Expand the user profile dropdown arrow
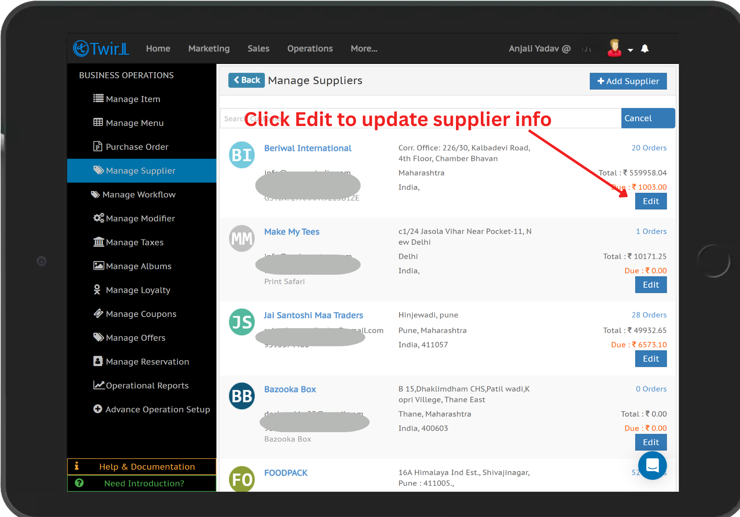 click(631, 50)
